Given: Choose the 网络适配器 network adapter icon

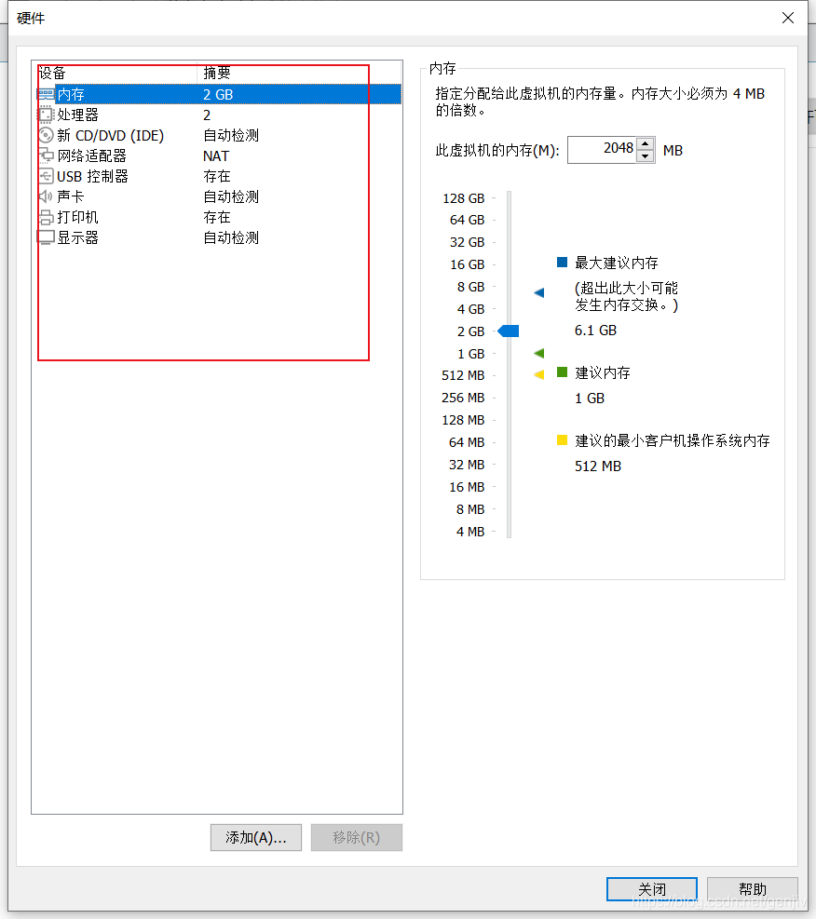Looking at the screenshot, I should coord(46,155).
